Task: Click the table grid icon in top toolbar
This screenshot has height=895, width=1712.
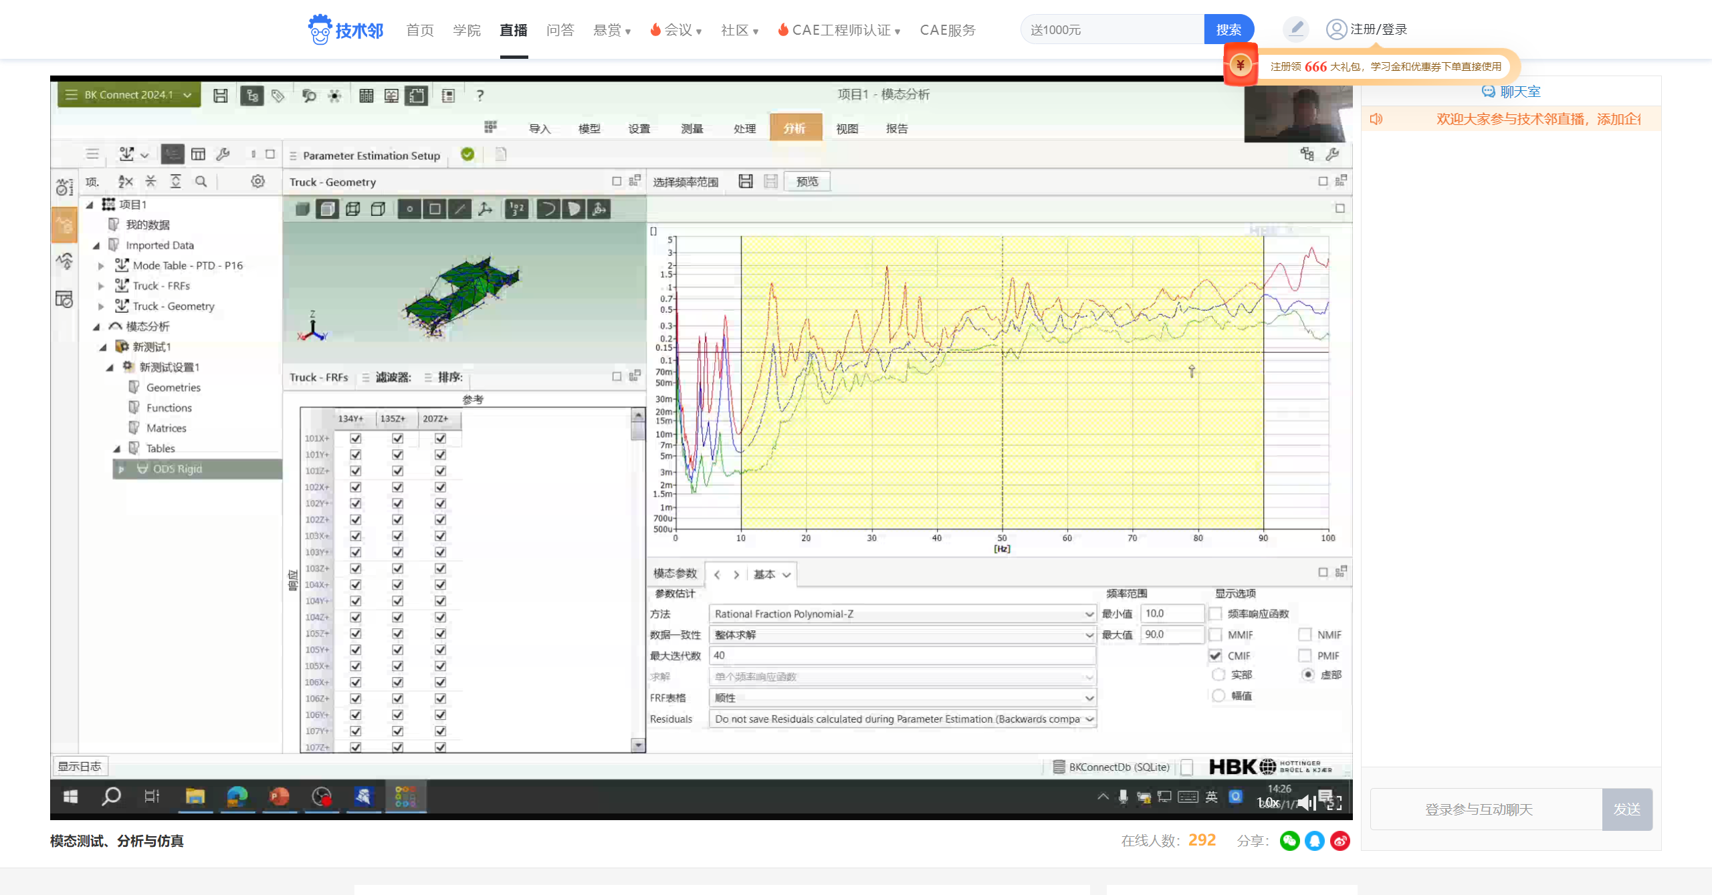Action: click(x=366, y=96)
